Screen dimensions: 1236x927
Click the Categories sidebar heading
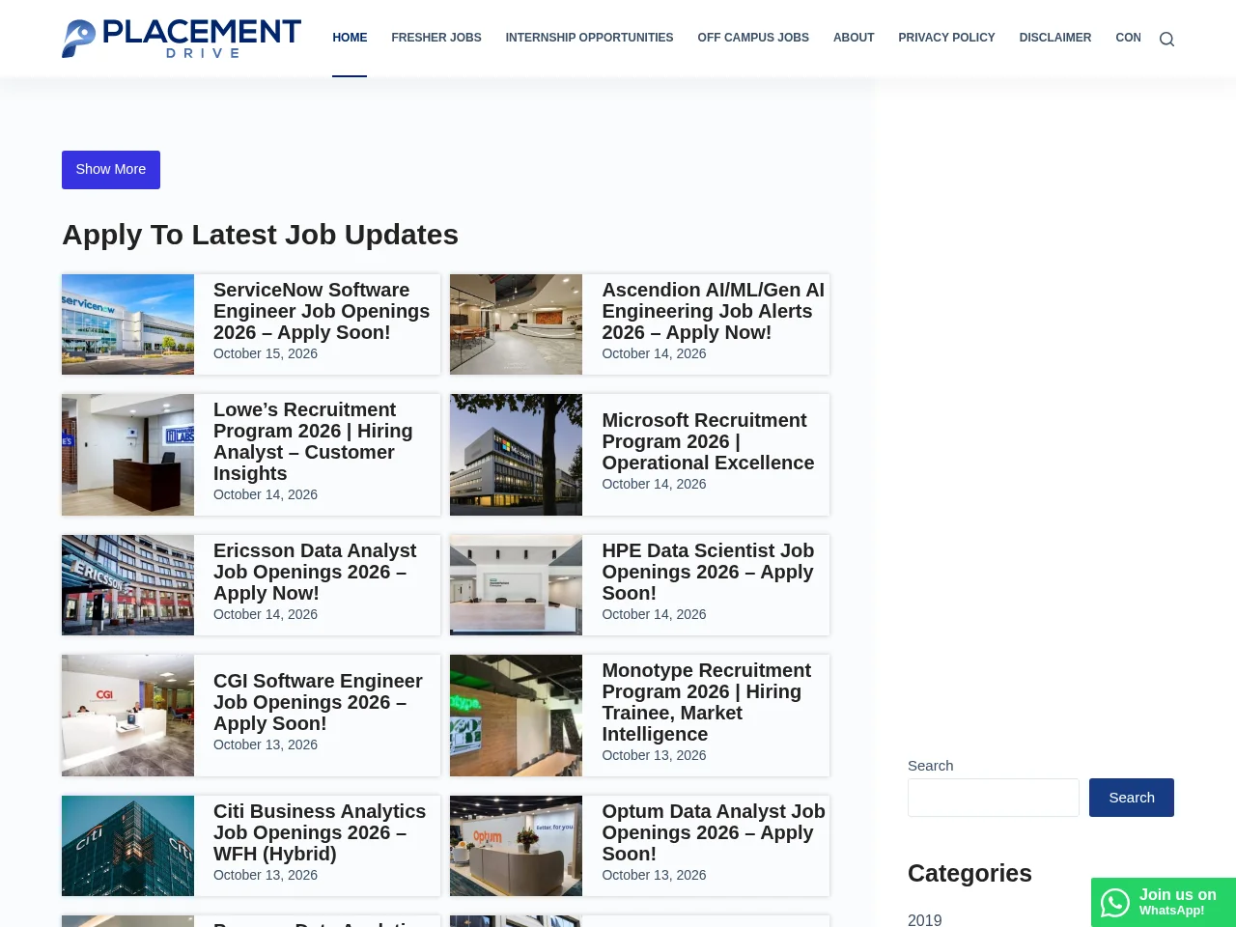point(969,873)
